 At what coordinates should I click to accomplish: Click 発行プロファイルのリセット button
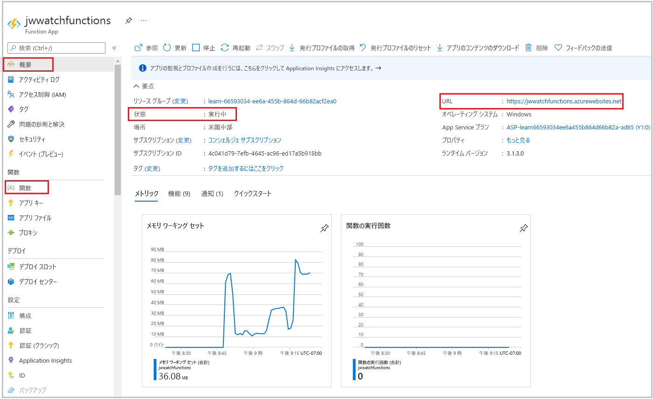396,48
